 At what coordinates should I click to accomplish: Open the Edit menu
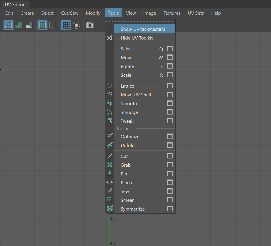pyautogui.click(x=9, y=13)
